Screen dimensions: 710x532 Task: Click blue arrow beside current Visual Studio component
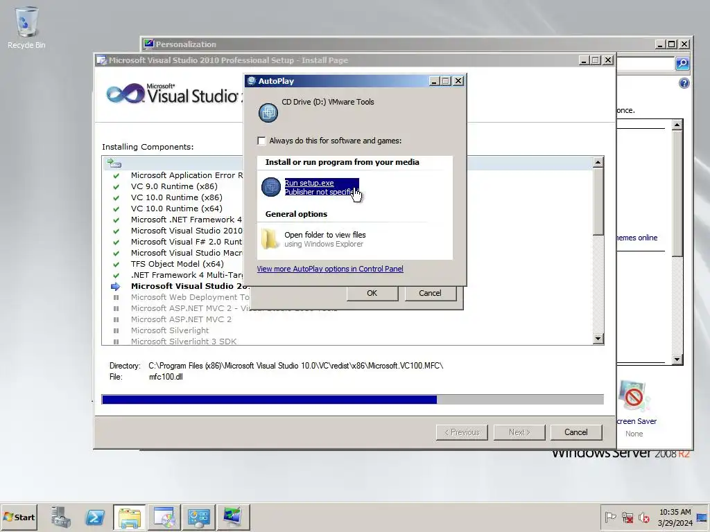pos(116,286)
